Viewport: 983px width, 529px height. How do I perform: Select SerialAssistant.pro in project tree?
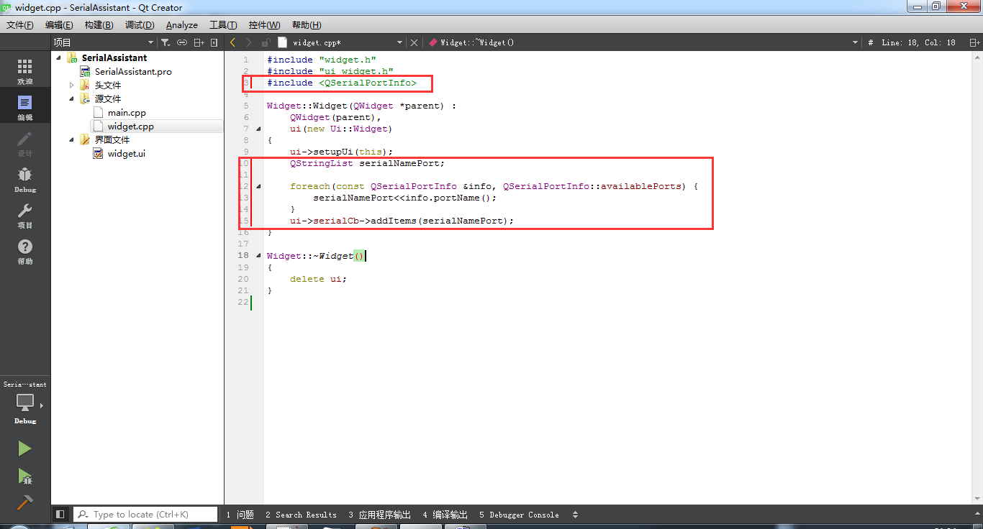133,72
